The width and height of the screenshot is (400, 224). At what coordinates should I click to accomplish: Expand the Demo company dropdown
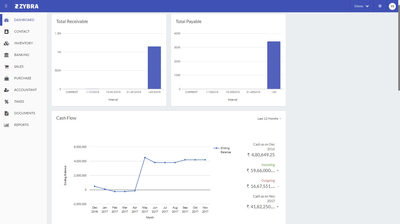point(361,6)
